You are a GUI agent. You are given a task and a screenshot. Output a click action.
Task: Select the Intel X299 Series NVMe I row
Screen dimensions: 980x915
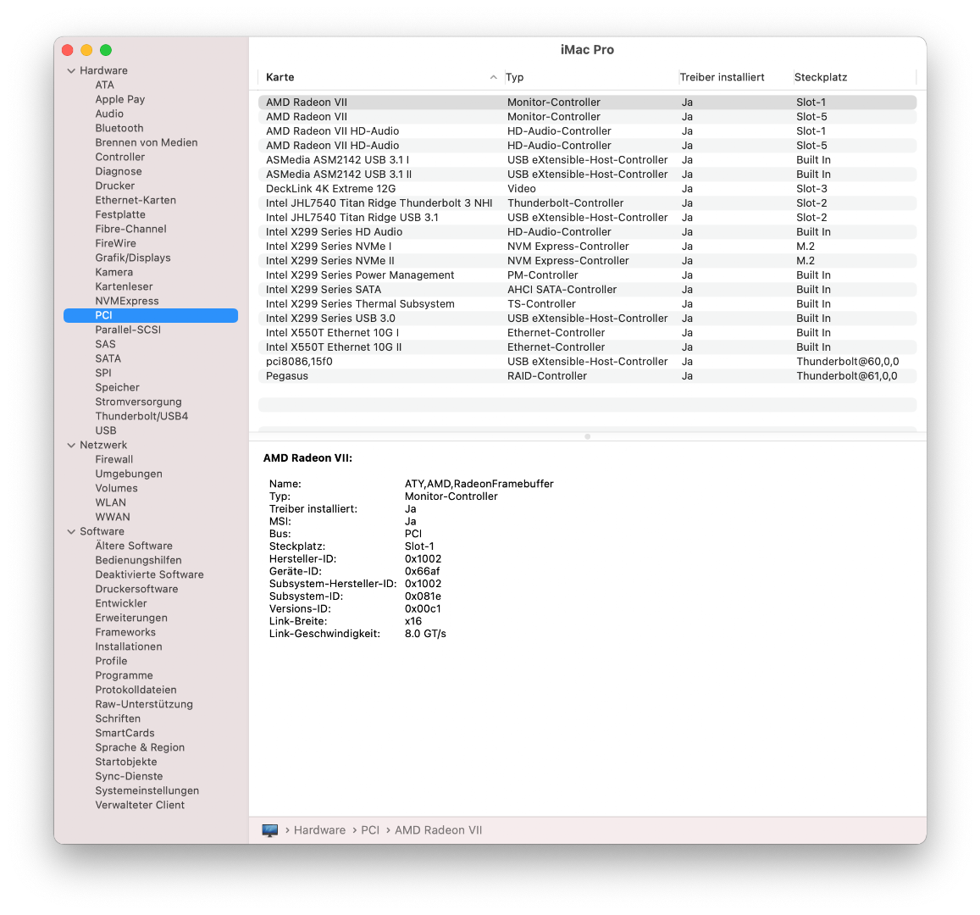(x=587, y=247)
